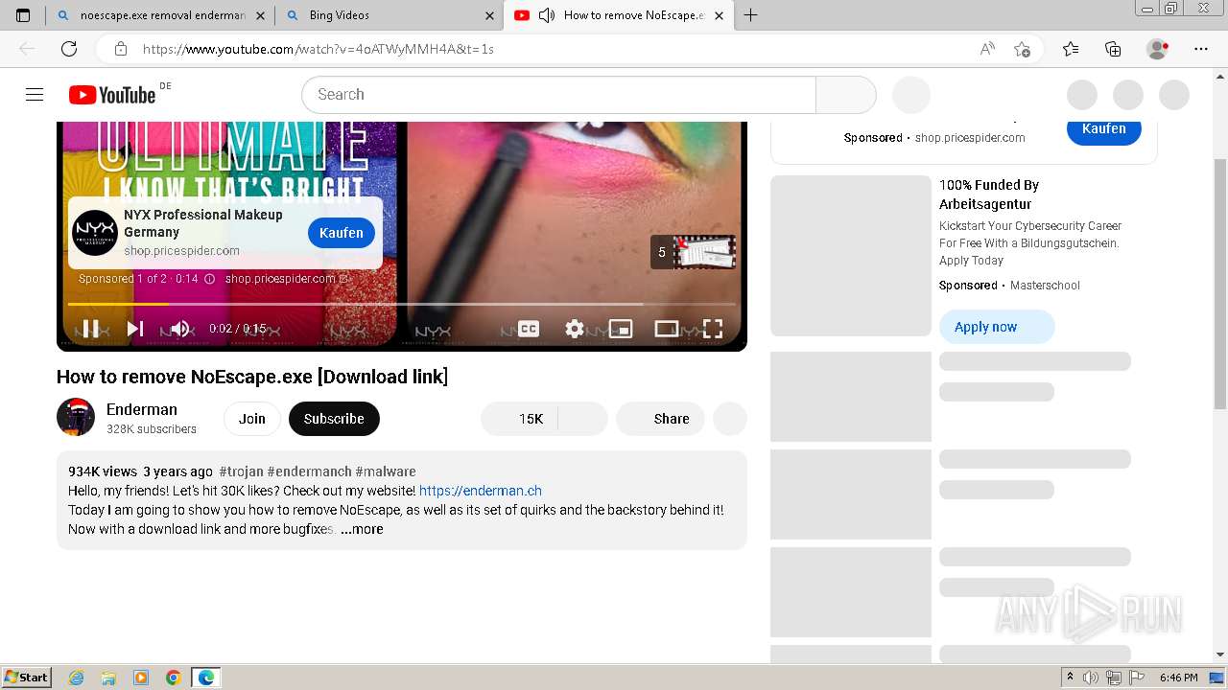
Task: Click the taskbar clock 6:46 PM
Action: 1178,678
